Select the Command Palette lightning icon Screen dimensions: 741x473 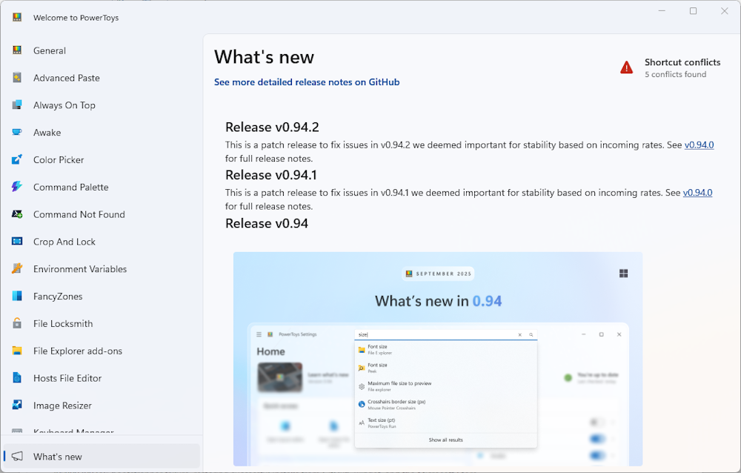coord(17,187)
